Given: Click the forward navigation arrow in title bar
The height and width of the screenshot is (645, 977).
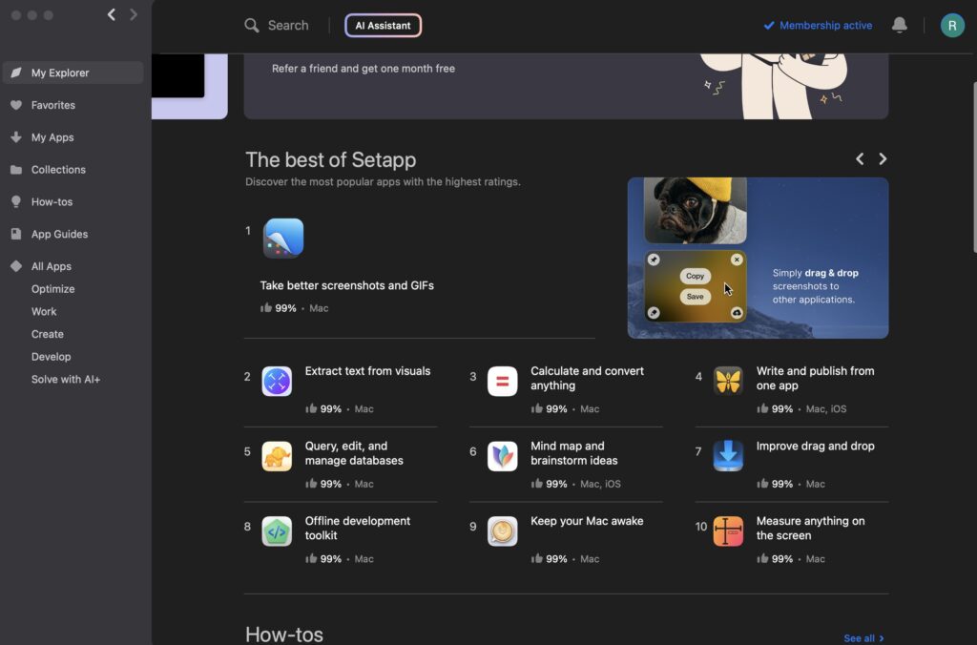Looking at the screenshot, I should coord(134,14).
